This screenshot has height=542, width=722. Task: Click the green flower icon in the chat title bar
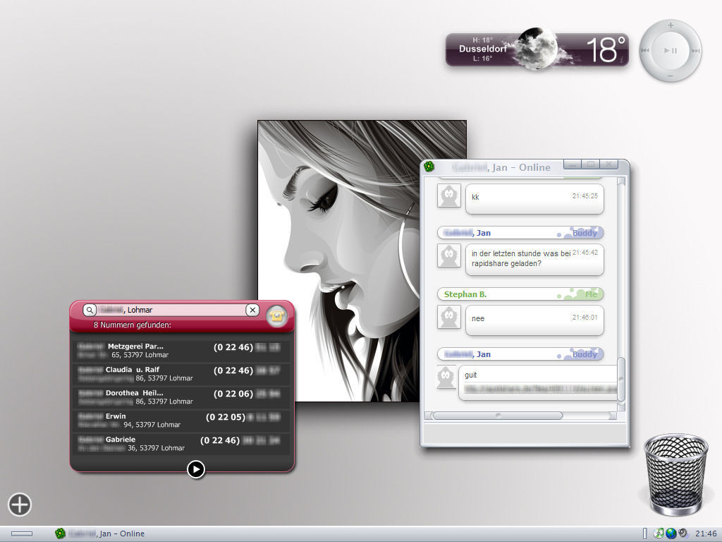[x=429, y=167]
